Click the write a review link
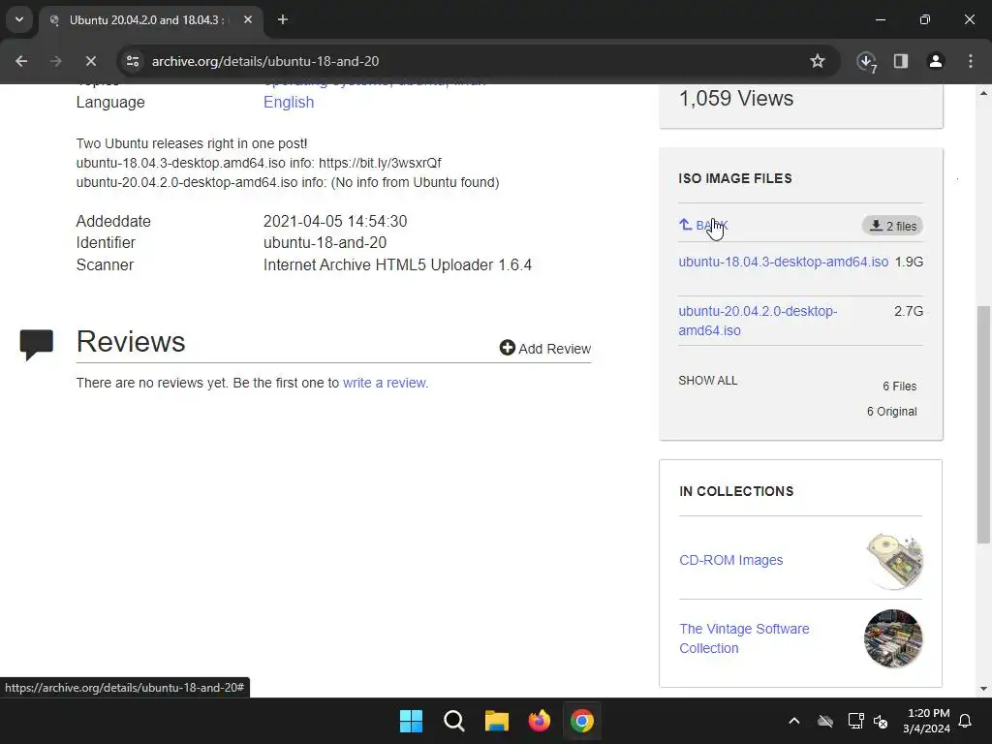The width and height of the screenshot is (992, 744). 385,383
